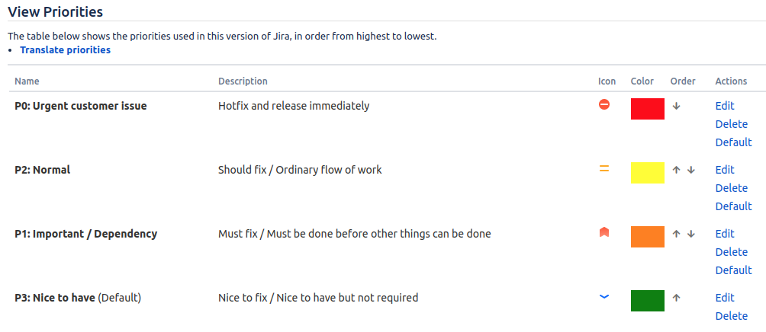This screenshot has height=332, width=766.
Task: Move P1: Important / Dependency up
Action: 676,234
